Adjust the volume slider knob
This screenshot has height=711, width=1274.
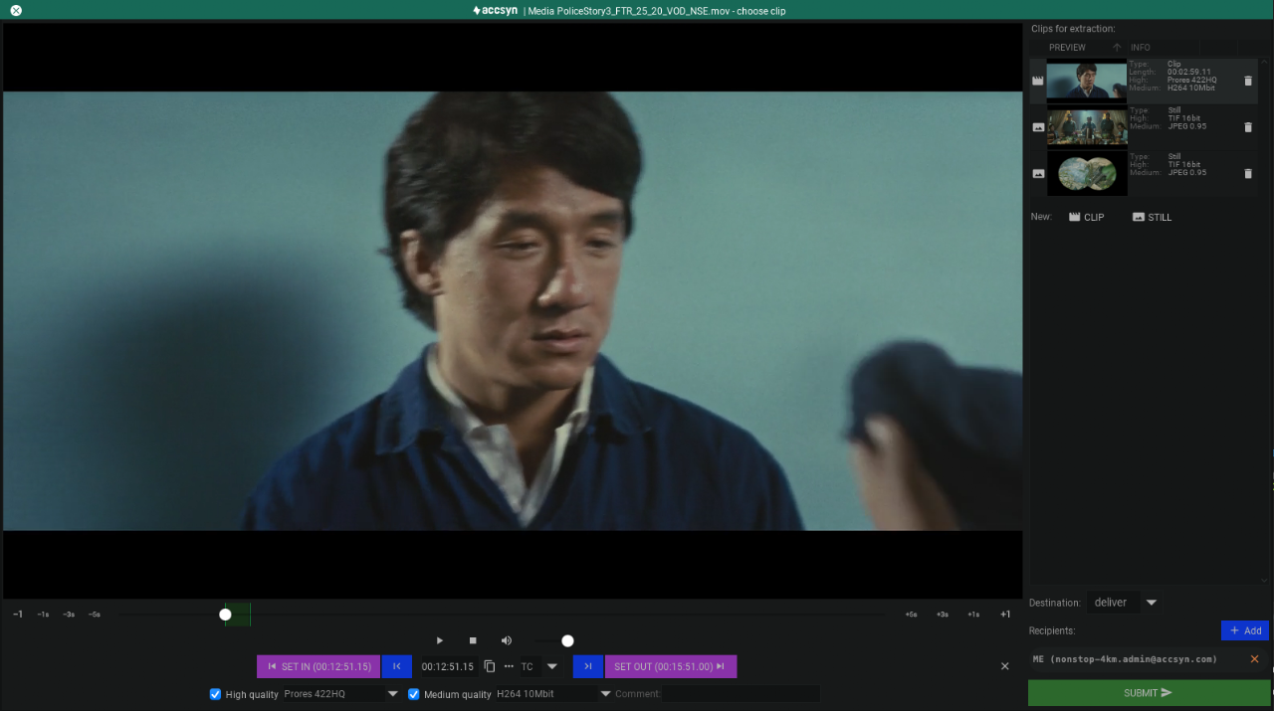tap(567, 641)
